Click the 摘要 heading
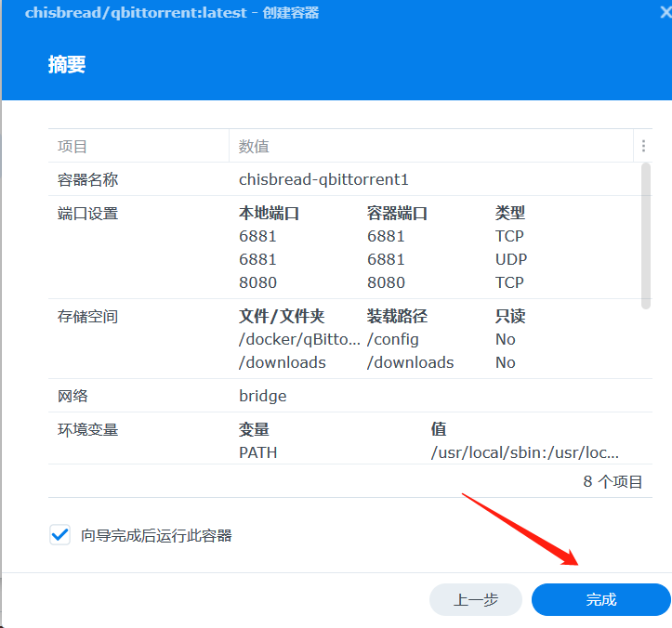Screen dimensions: 672x628 click(67, 65)
